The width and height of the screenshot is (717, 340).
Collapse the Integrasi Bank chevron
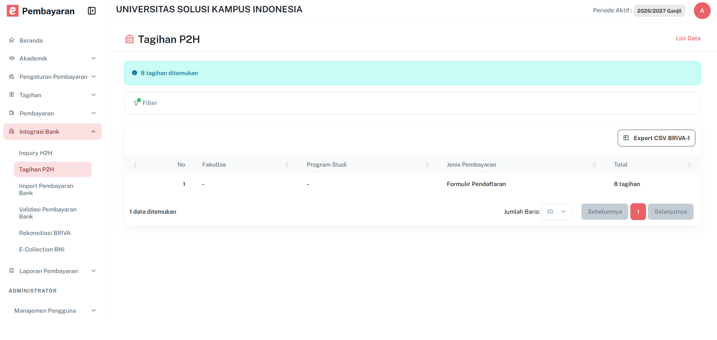click(93, 132)
